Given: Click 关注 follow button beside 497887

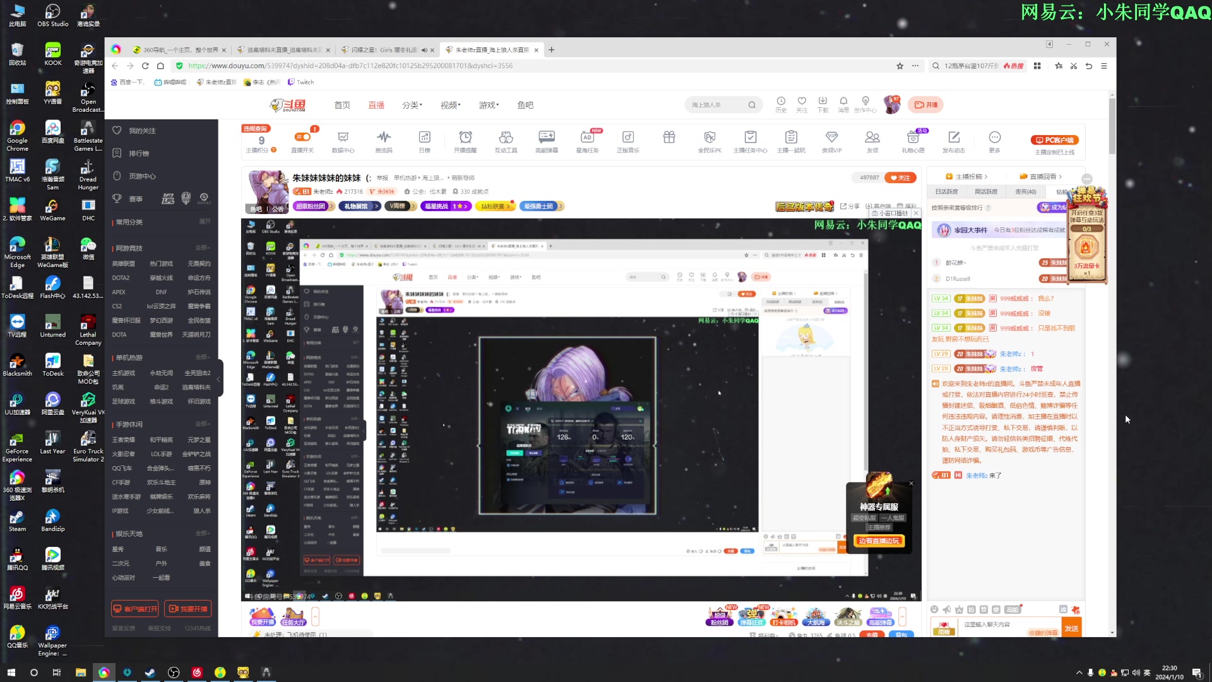Looking at the screenshot, I should pos(900,177).
